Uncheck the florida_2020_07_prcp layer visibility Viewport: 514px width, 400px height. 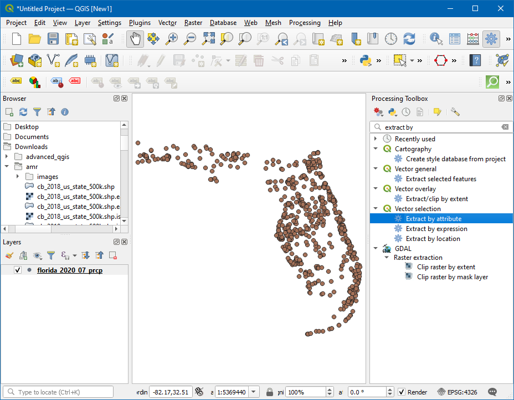click(x=18, y=270)
